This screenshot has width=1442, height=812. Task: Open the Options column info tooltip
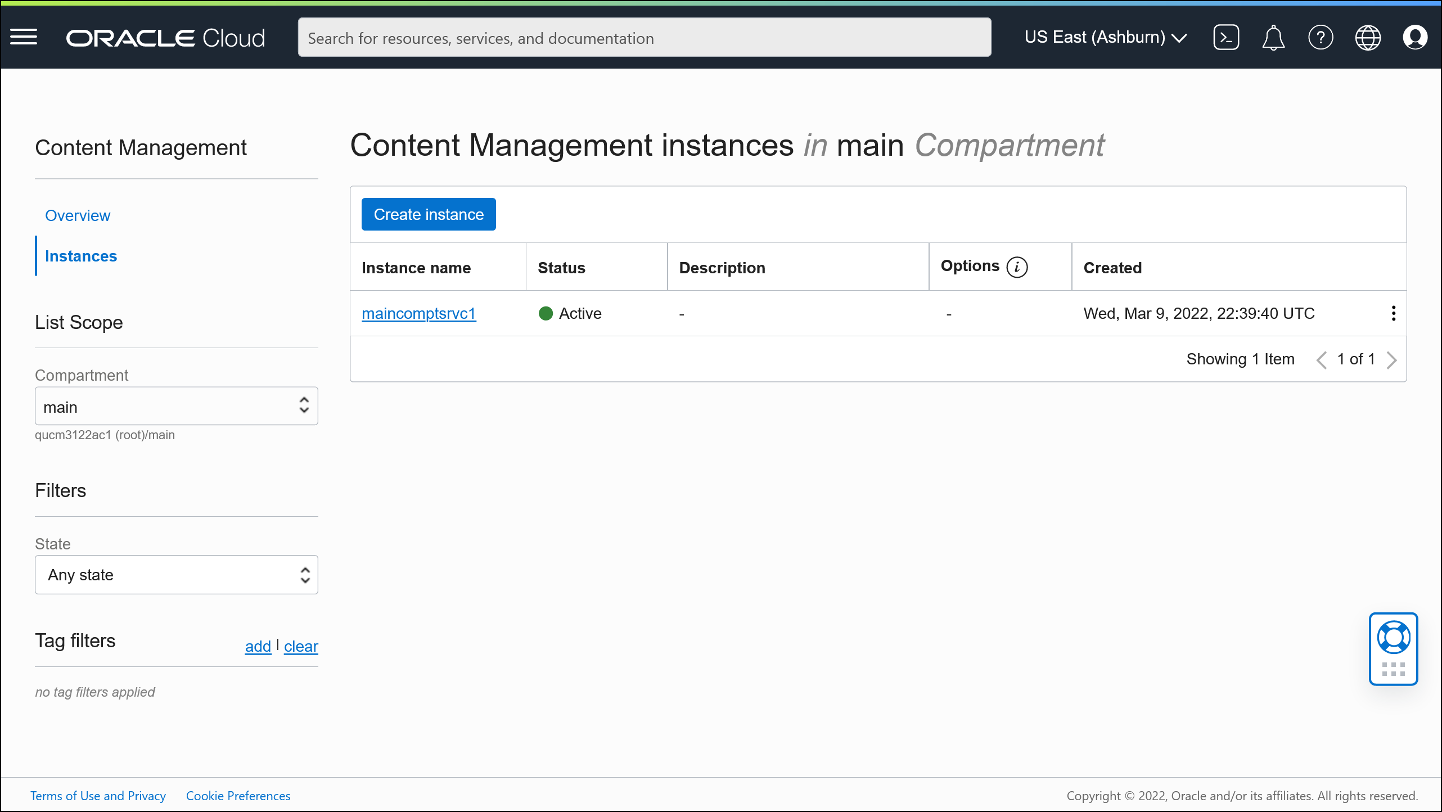[x=1017, y=267]
